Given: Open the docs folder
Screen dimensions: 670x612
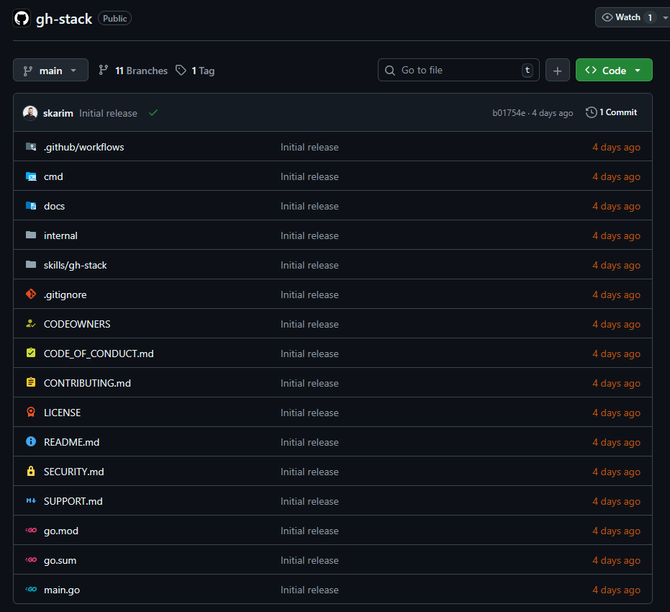Looking at the screenshot, I should click(x=54, y=206).
